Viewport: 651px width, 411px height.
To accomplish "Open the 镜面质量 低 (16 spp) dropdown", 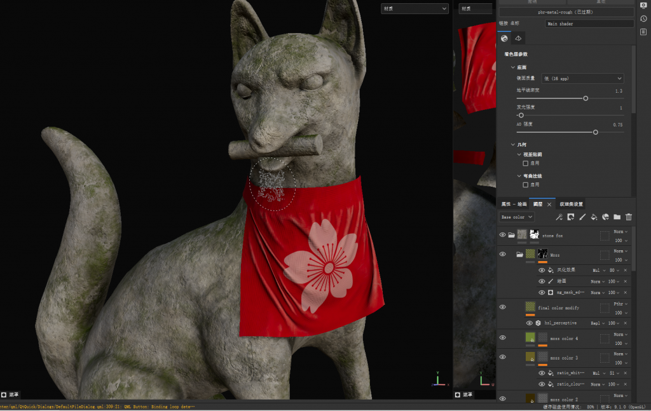I will click(x=582, y=78).
